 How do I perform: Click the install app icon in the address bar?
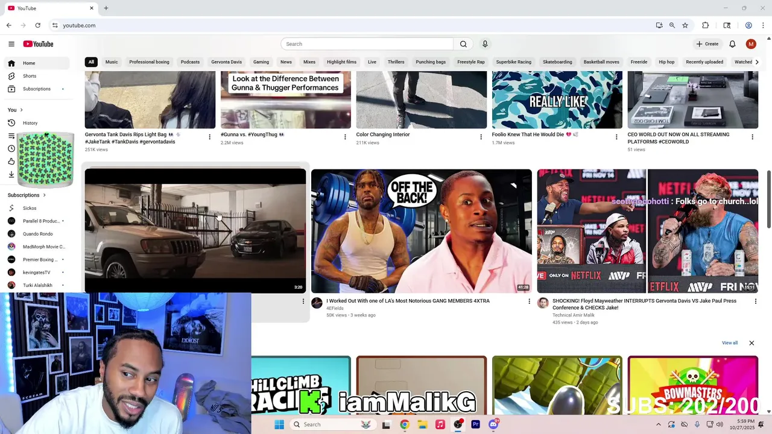click(x=659, y=25)
